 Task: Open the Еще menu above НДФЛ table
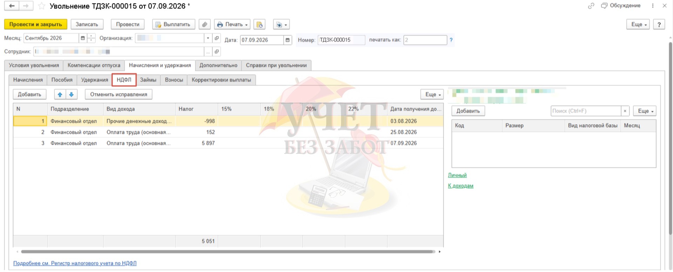click(x=433, y=94)
